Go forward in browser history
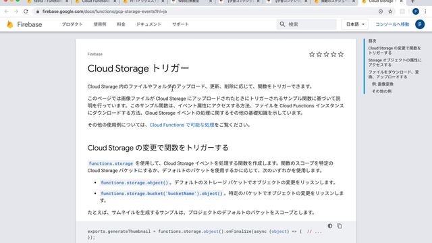432x243 pixels. tap(16, 11)
